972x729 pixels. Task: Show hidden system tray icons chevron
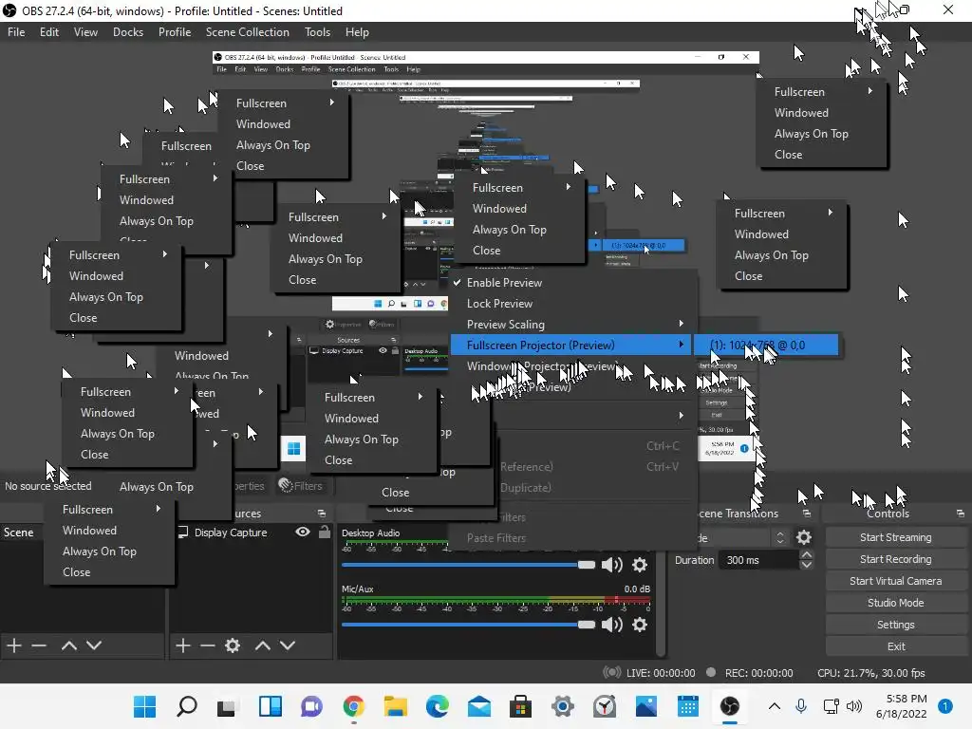point(775,706)
